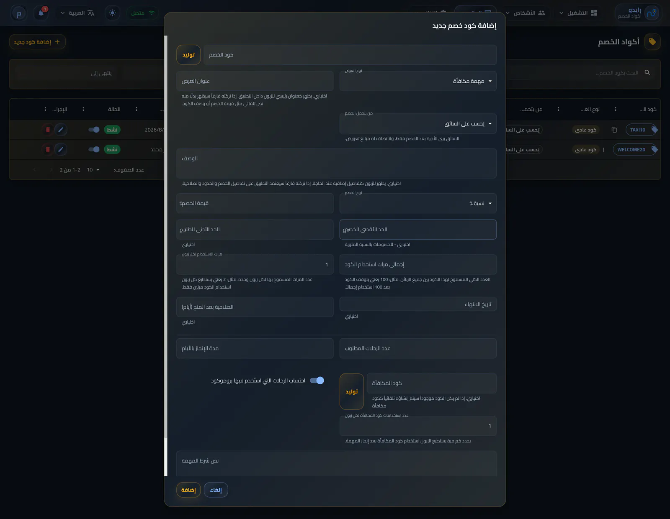Open the من يتحمل الخصم dropdown
This screenshot has width=670, height=519.
pos(418,124)
